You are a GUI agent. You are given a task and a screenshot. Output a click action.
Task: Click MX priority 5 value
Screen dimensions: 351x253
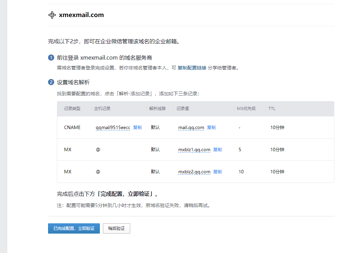(x=240, y=149)
